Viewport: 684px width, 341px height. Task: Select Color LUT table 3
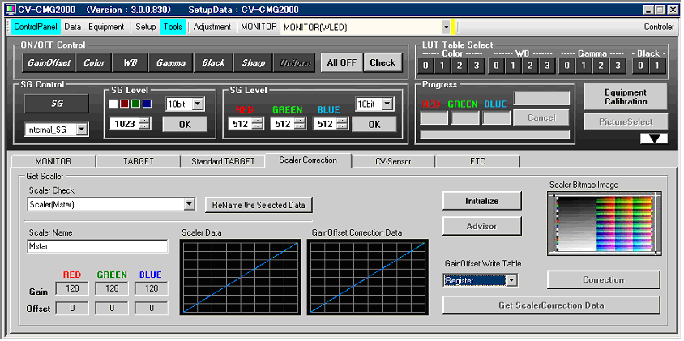(x=476, y=66)
